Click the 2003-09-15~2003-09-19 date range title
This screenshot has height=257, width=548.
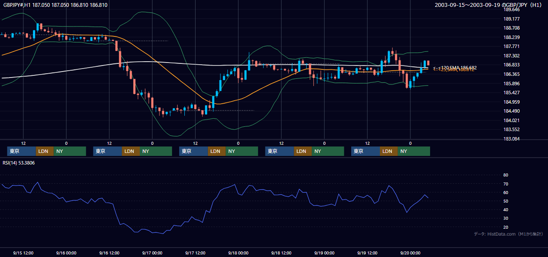[488, 5]
